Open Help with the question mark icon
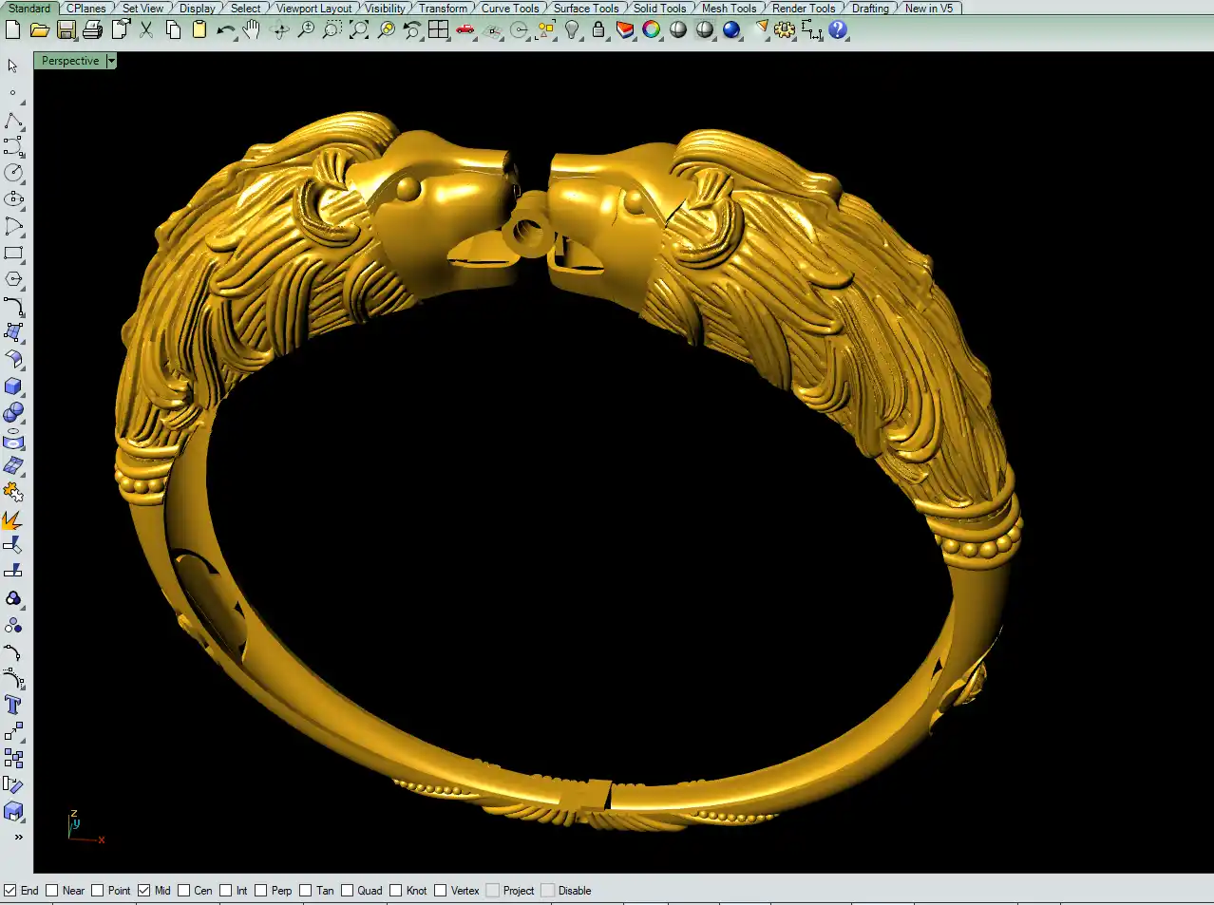 coord(838,29)
